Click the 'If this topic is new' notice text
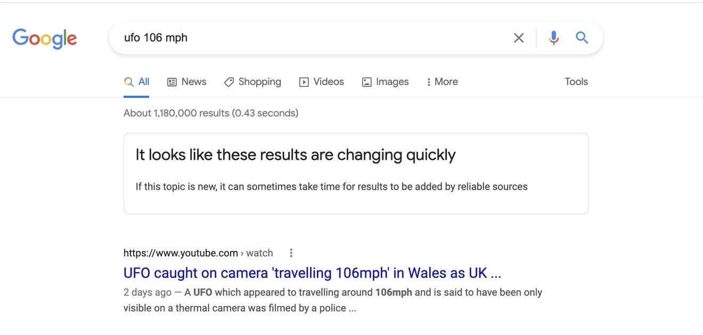 (331, 187)
